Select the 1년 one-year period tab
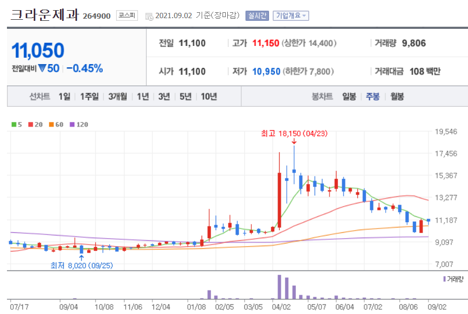Screen dimensions: 468x314 [x=142, y=97]
